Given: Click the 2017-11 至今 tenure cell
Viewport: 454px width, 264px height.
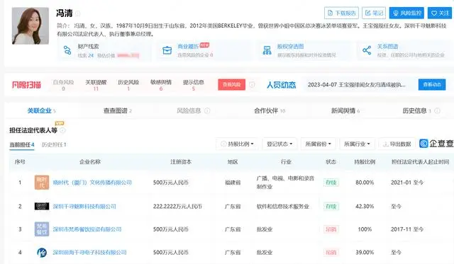Looking at the screenshot, I should point(407,229).
